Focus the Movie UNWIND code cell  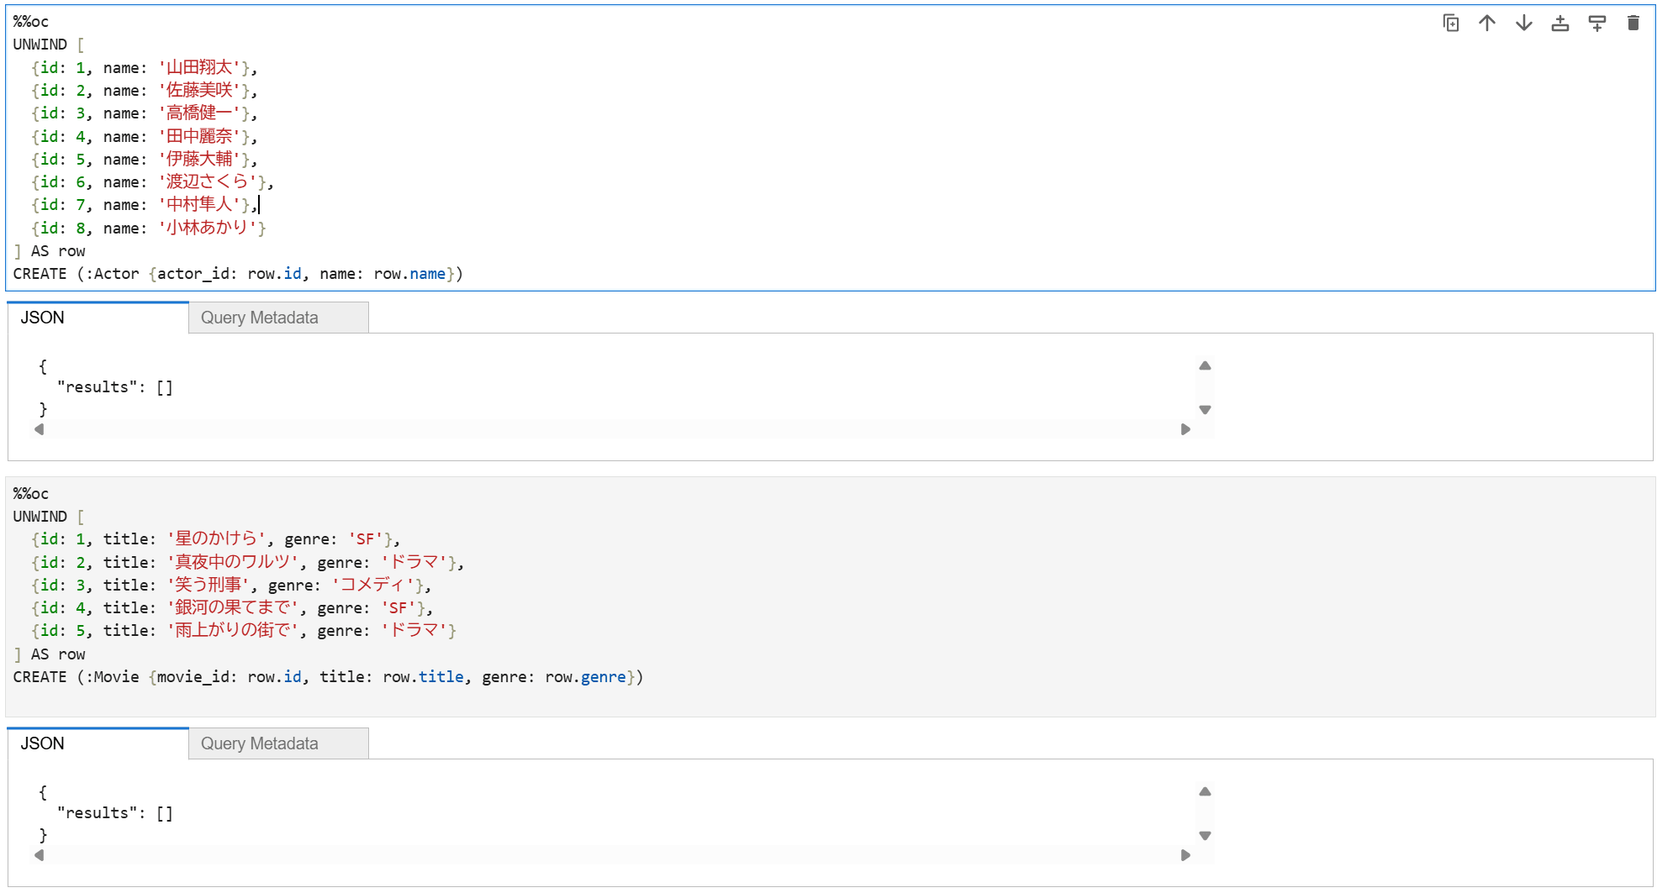click(x=830, y=596)
